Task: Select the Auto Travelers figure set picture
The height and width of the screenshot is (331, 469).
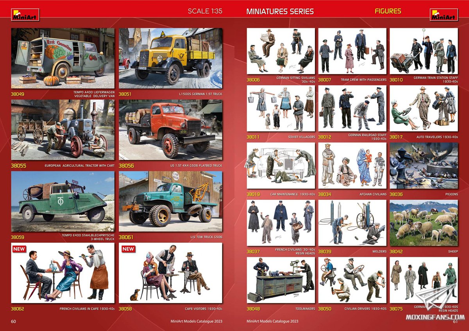Action: [424, 109]
